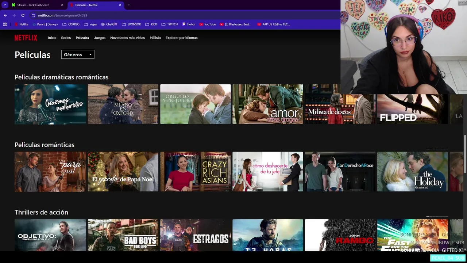
Task: Select Objetivo: Washington D.C. thumbnail
Action: tap(50, 235)
